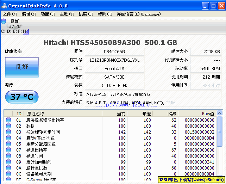
Task: Click the 37 °C temperature button
Action: point(22,97)
